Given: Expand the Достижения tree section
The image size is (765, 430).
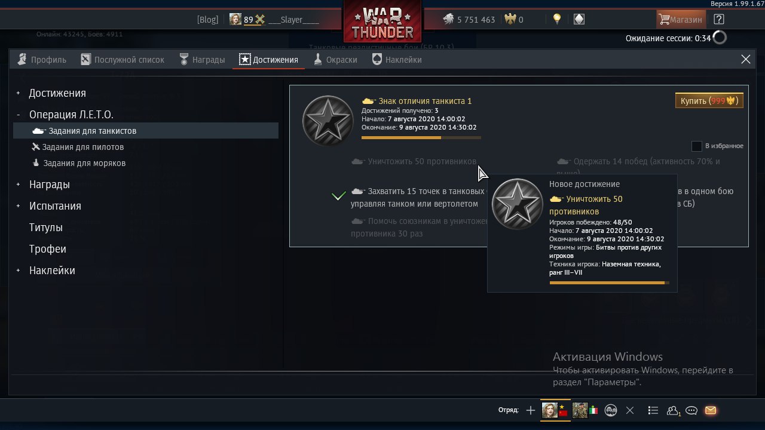Looking at the screenshot, I should [19, 93].
